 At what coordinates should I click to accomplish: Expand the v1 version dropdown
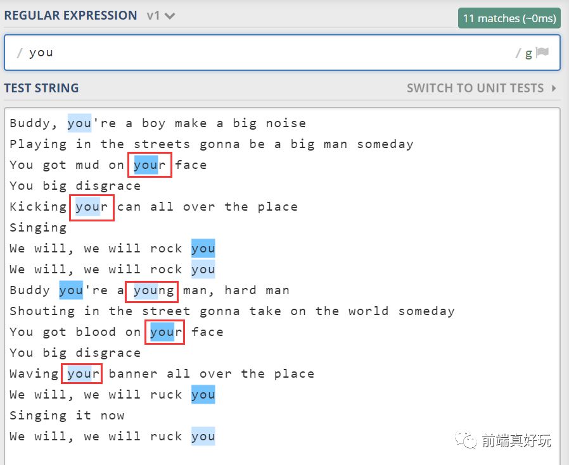161,16
